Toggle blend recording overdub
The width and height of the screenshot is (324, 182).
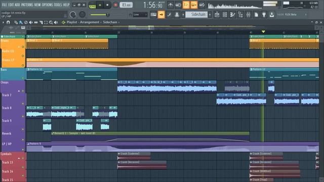[x=194, y=5]
